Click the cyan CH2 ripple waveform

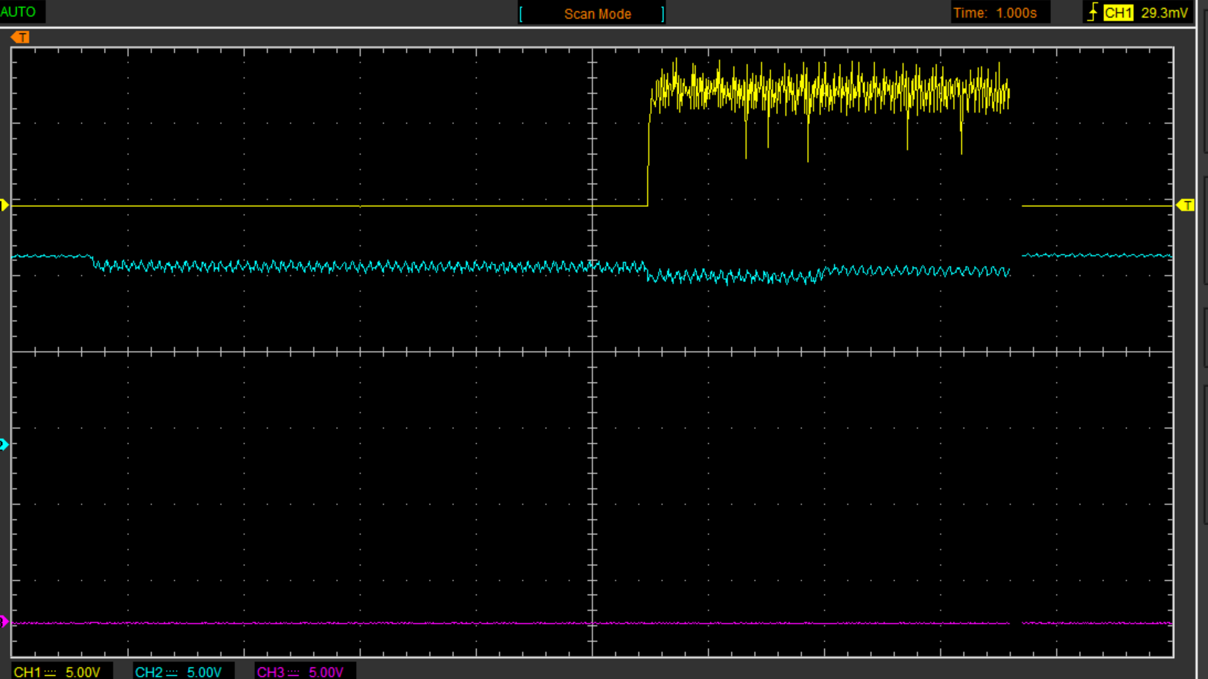click(x=369, y=266)
